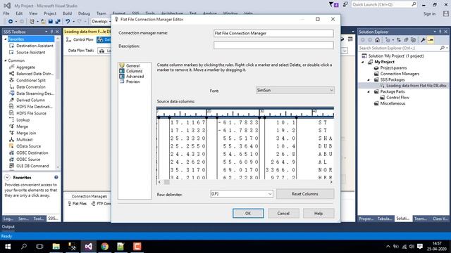451x253 pixels.
Task: Select Advanced page in connection editor
Action: point(135,77)
